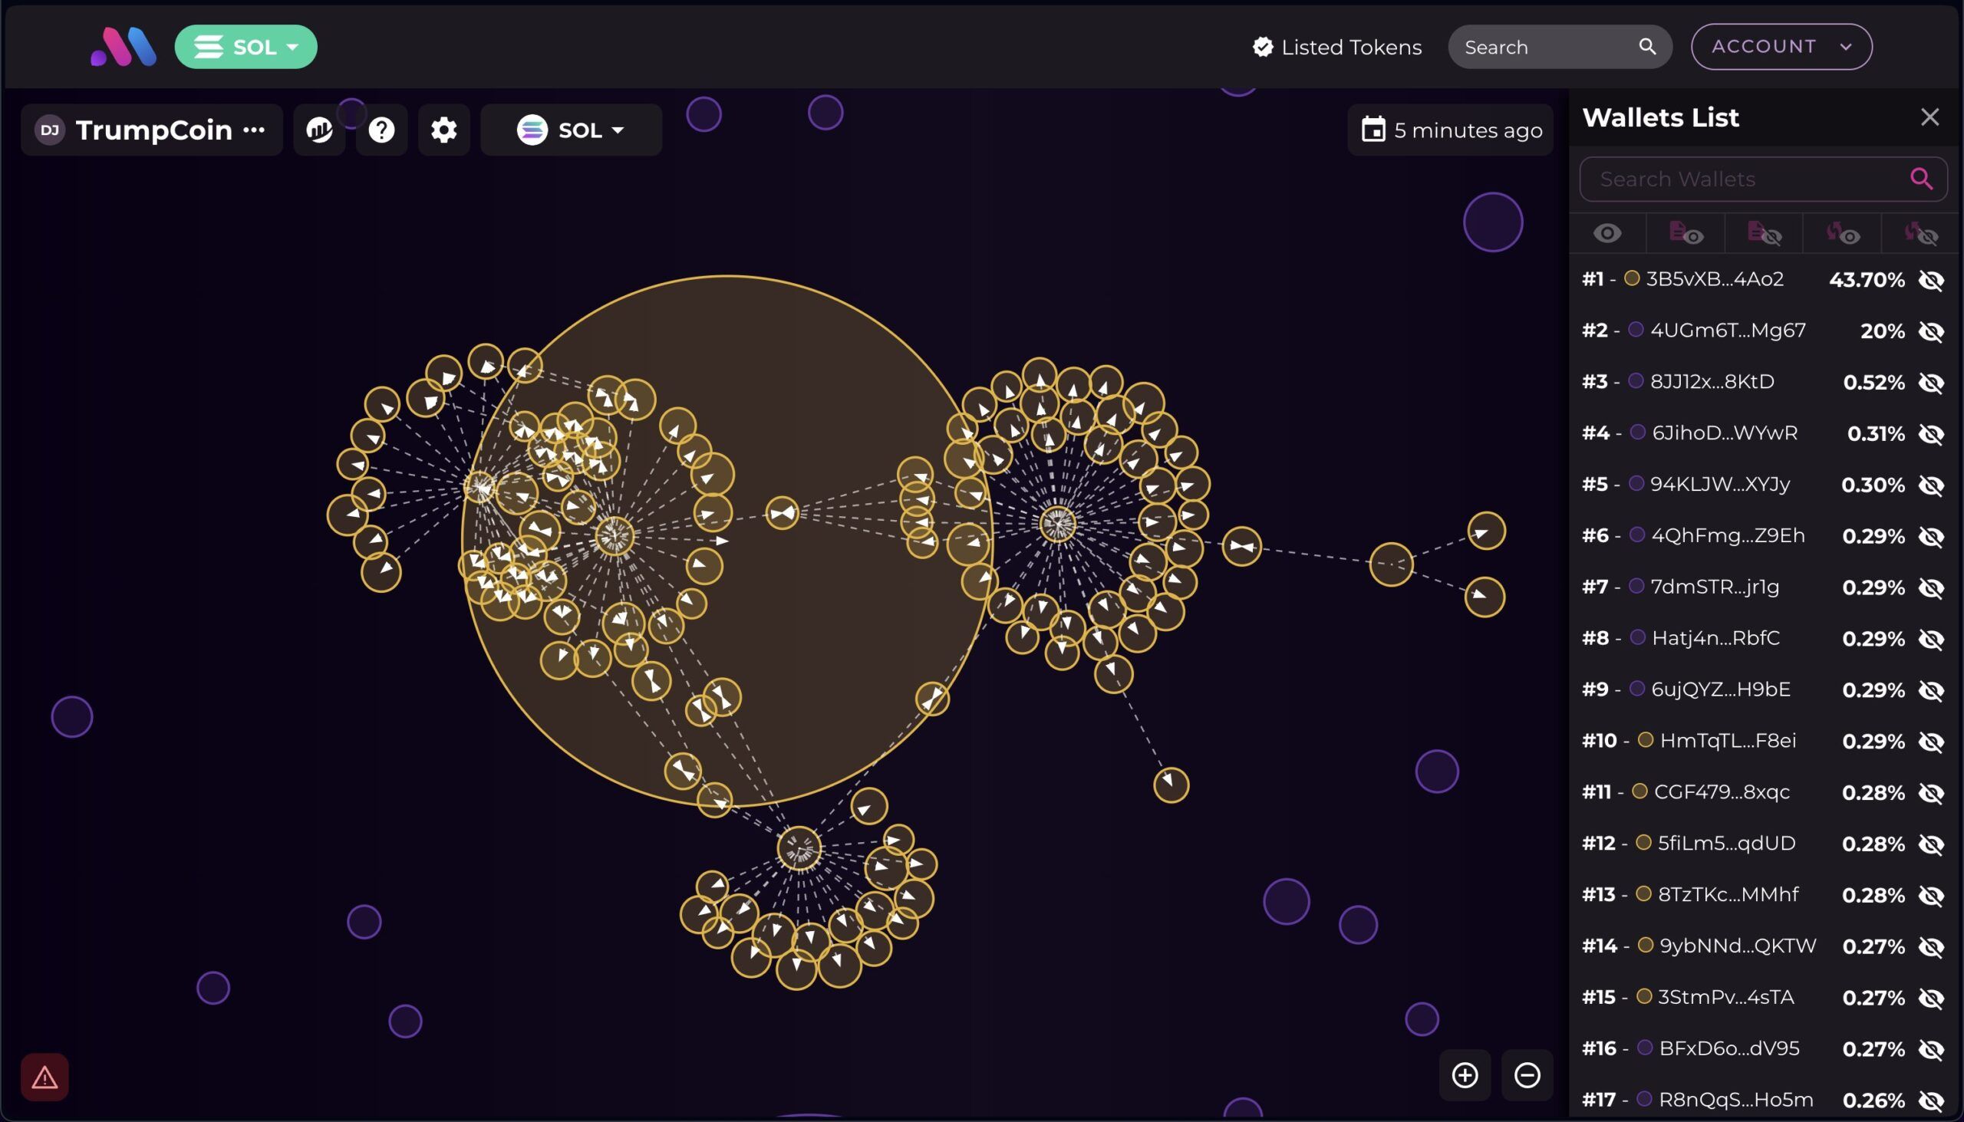Viewport: 1964px width, 1122px height.
Task: Zoom out with the minus button
Action: (1527, 1075)
